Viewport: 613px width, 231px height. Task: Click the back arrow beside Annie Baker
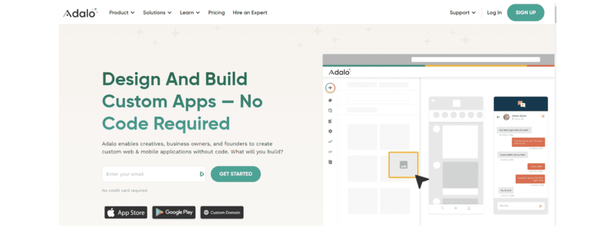[x=499, y=117]
